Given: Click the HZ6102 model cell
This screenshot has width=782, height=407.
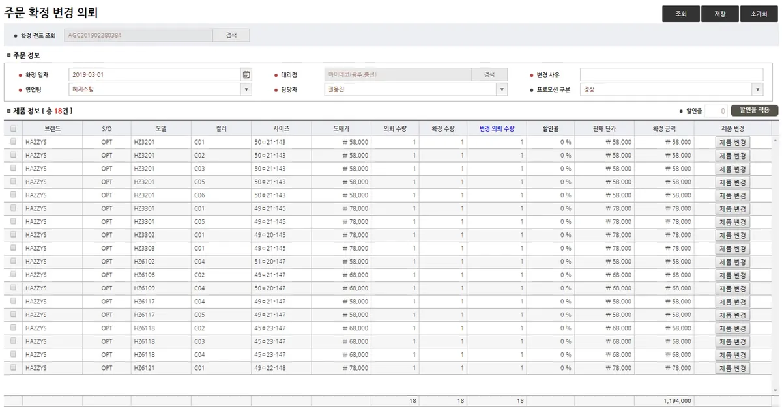Looking at the screenshot, I should 161,262.
